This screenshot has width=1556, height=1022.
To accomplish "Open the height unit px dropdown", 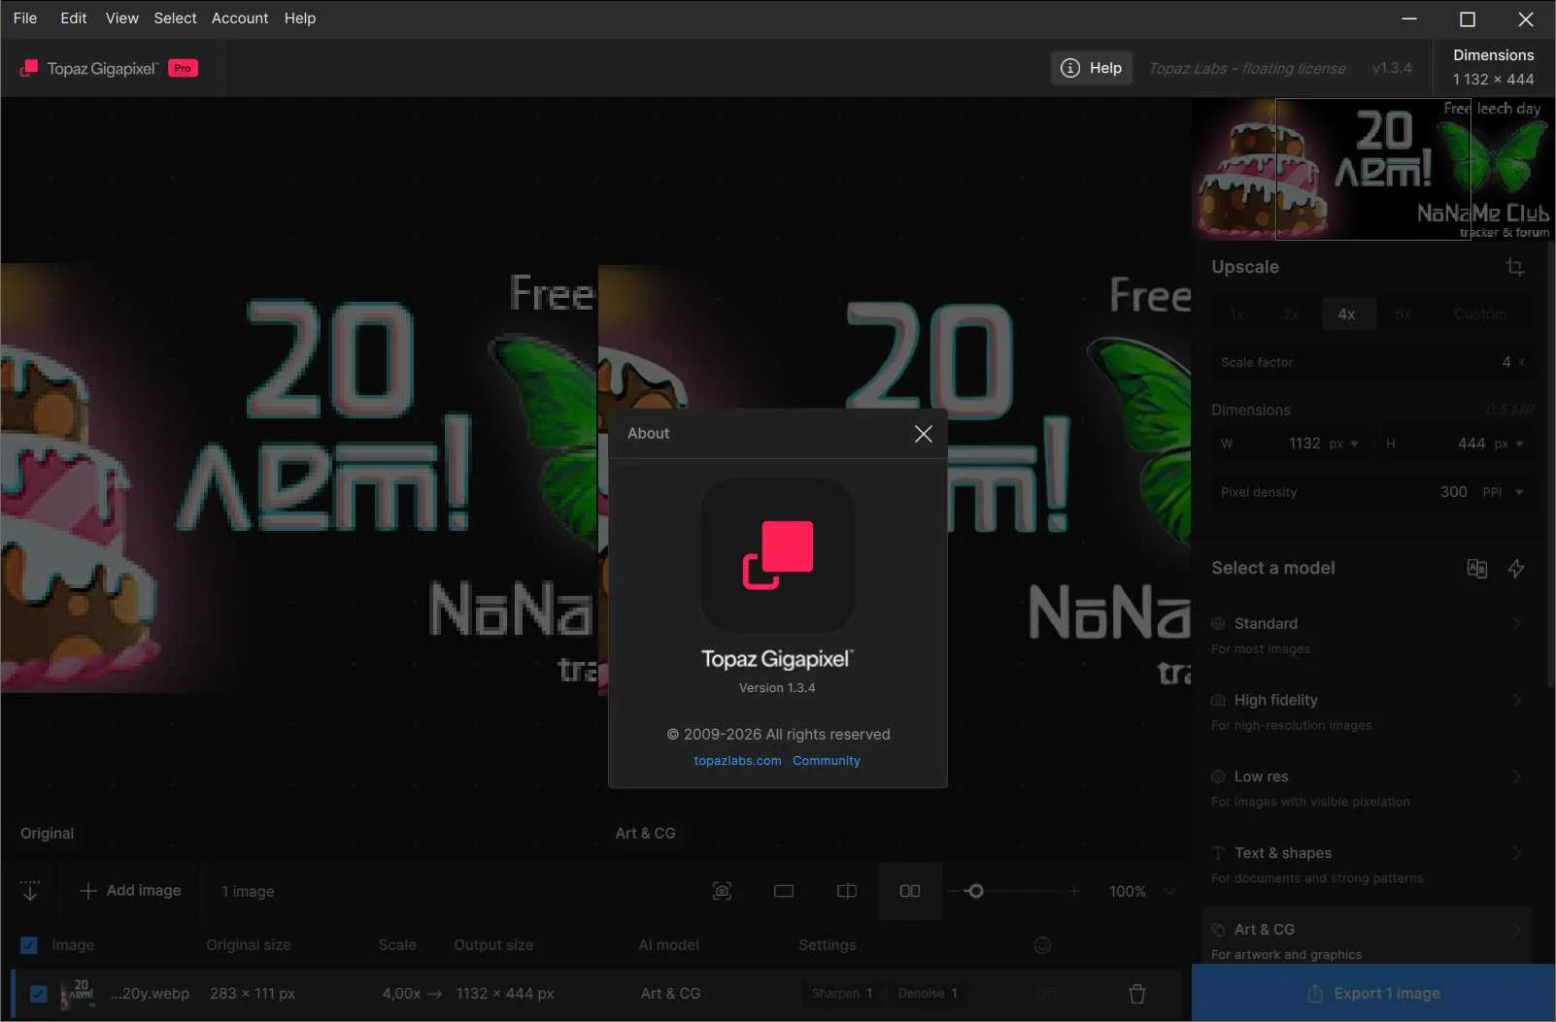I will click(x=1509, y=444).
